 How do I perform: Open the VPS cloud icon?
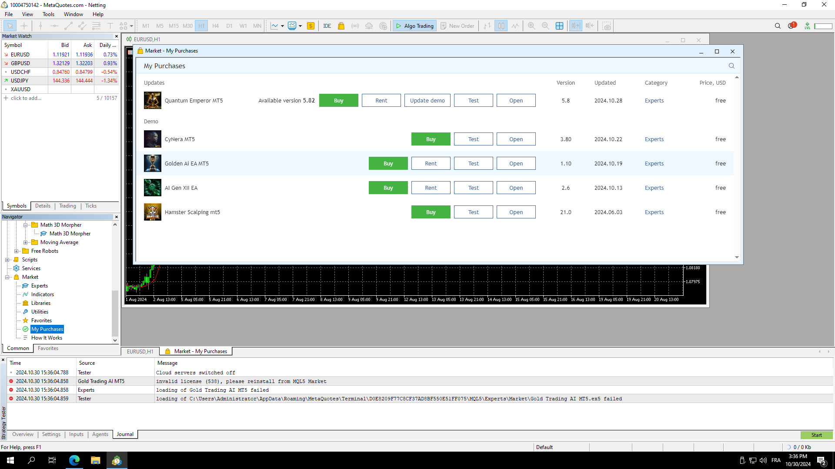tap(369, 26)
